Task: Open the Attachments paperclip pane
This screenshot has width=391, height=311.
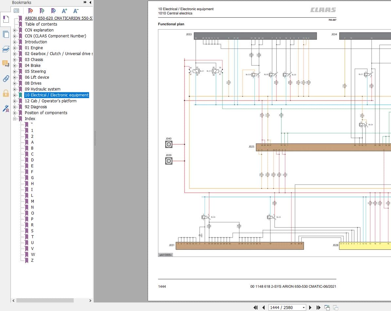Action: point(6,79)
